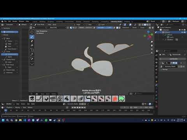This screenshot has height=140, width=187.
Task: Open the Layer dropdown in viewport header
Action: pyautogui.click(x=102, y=24)
